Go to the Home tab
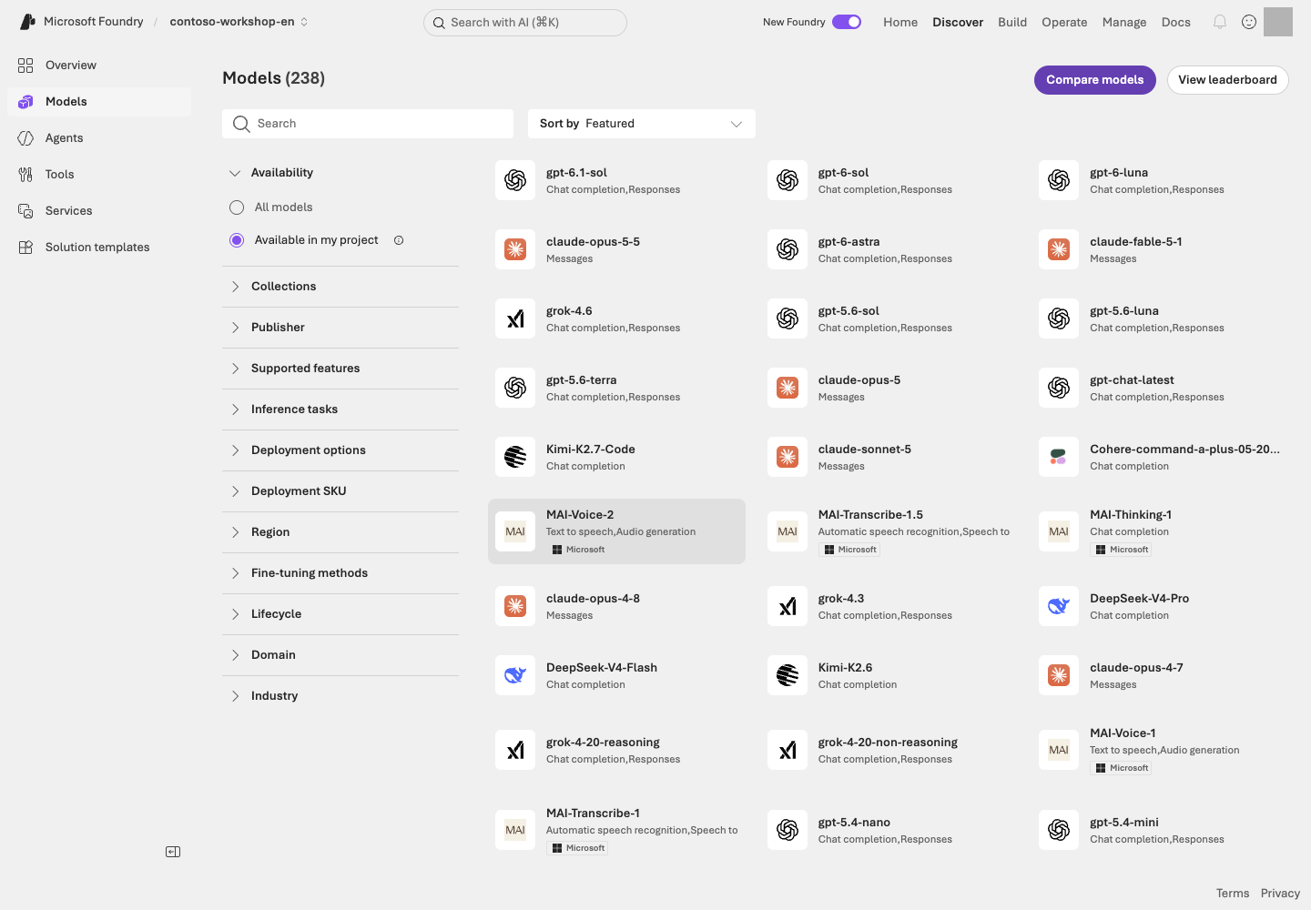 [x=900, y=22]
